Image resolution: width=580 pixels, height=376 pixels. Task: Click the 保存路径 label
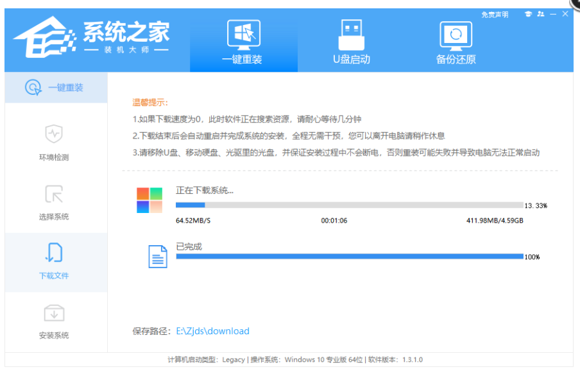152,331
